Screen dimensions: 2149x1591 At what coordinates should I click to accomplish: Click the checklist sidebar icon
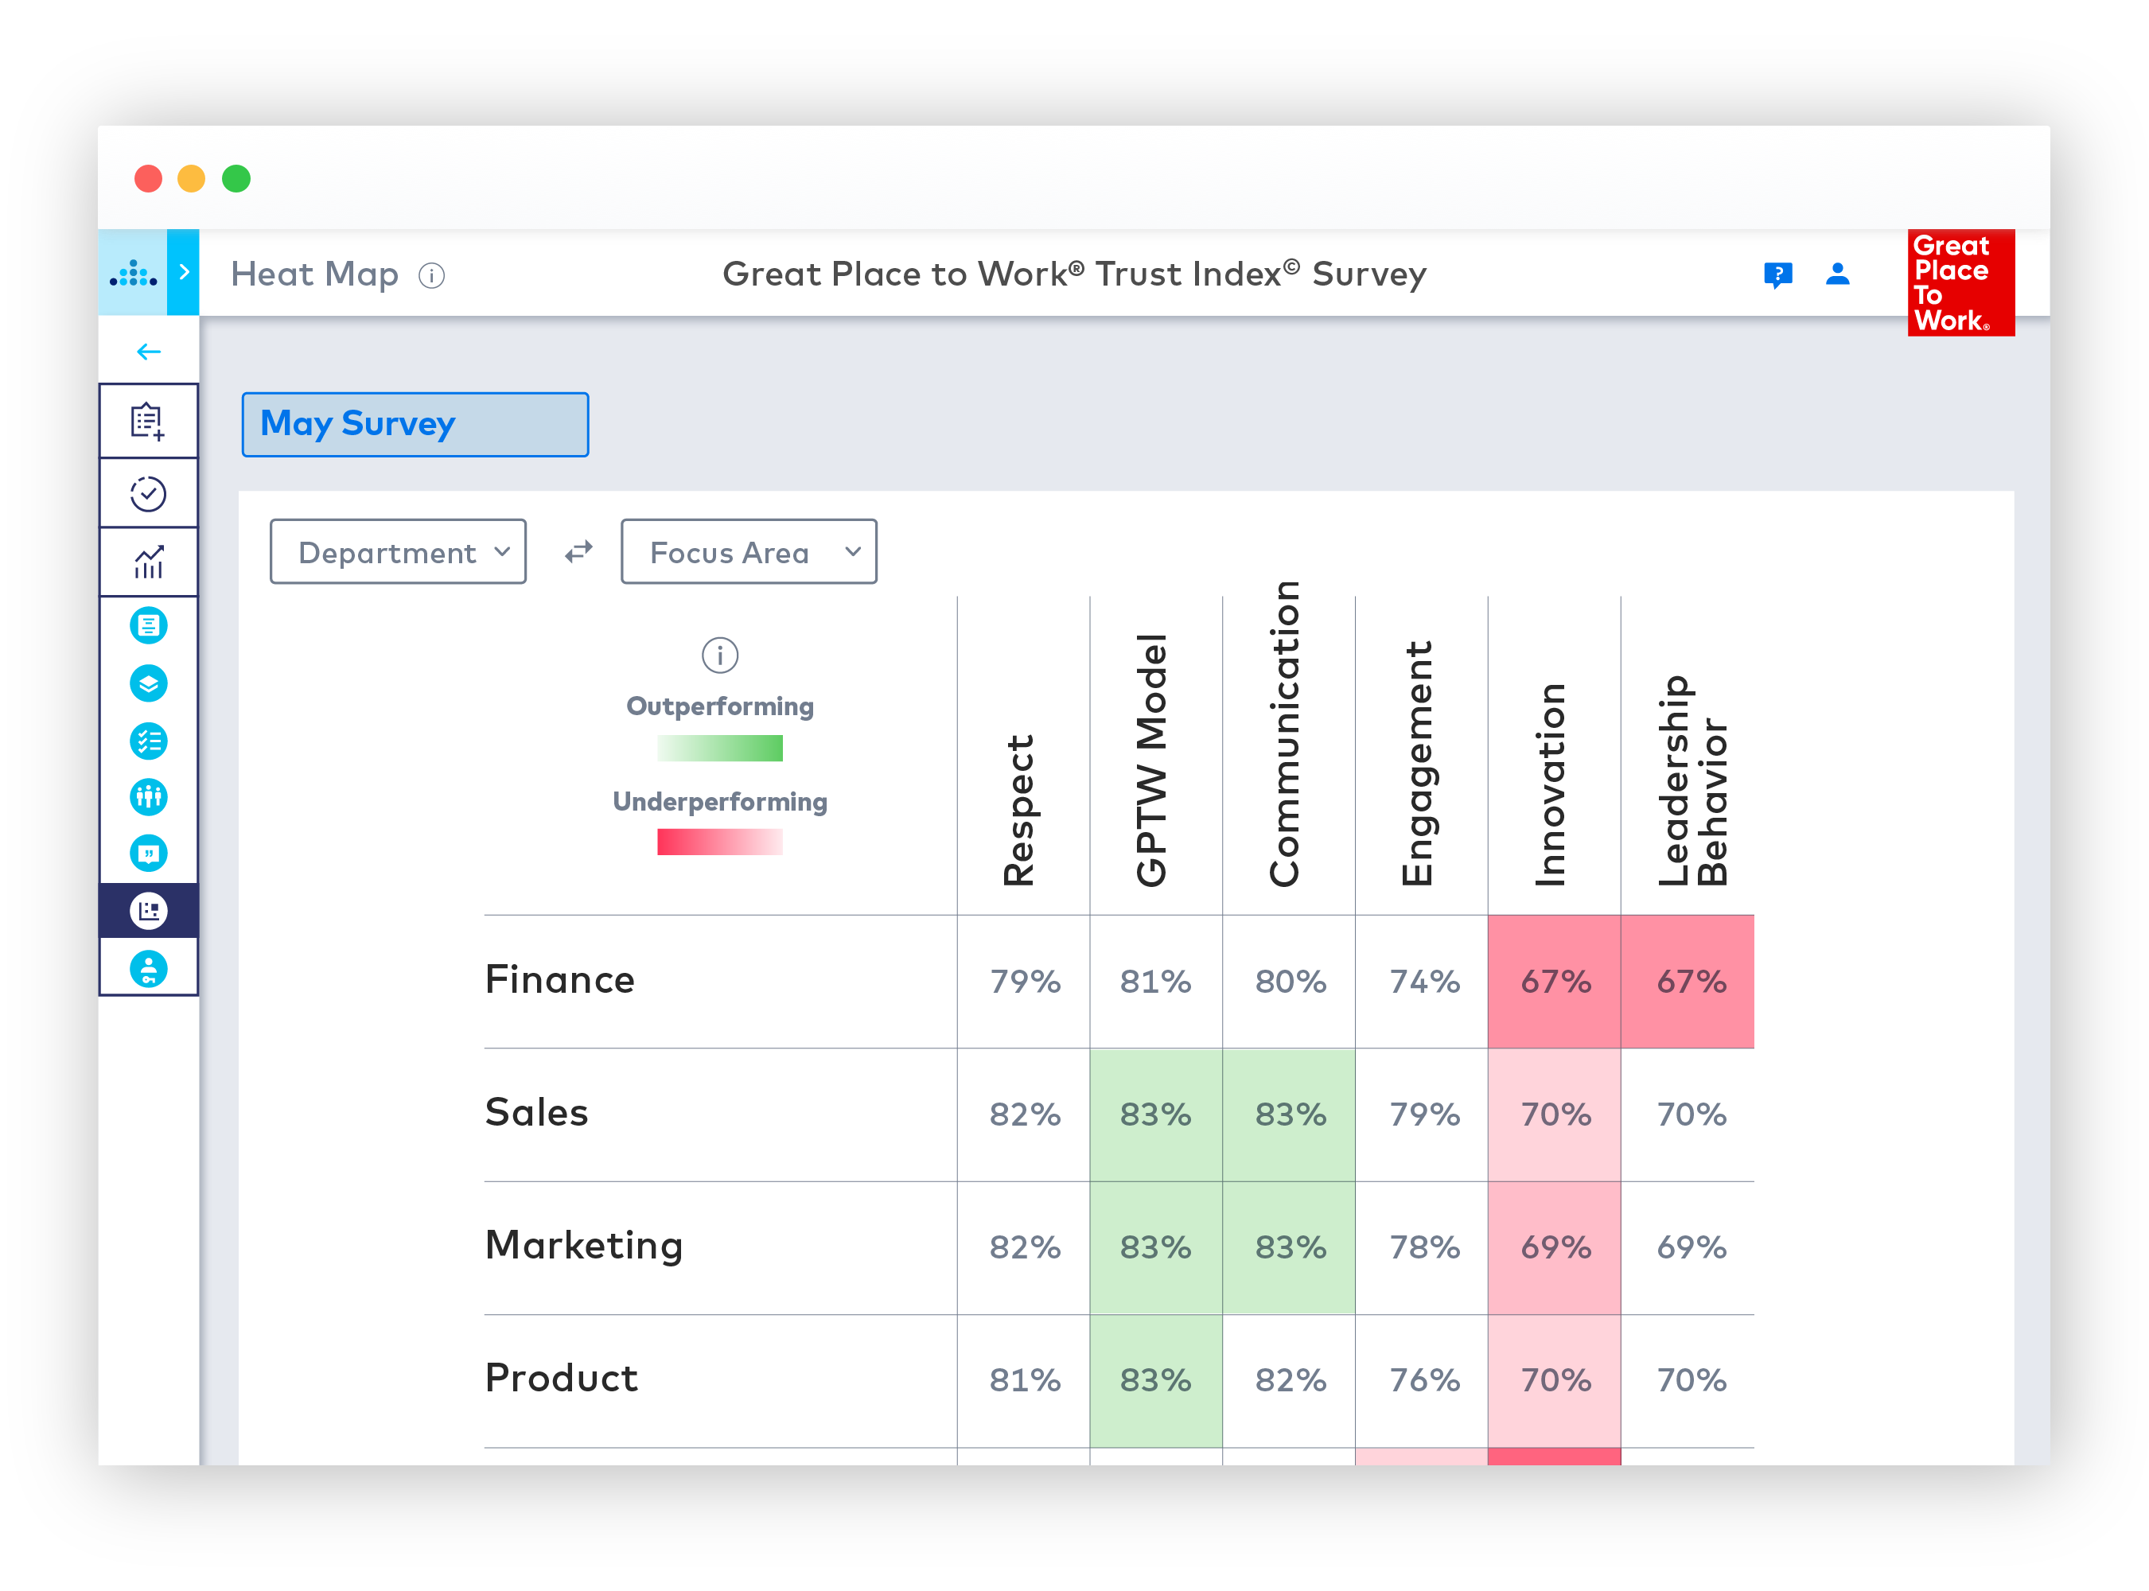[x=148, y=741]
